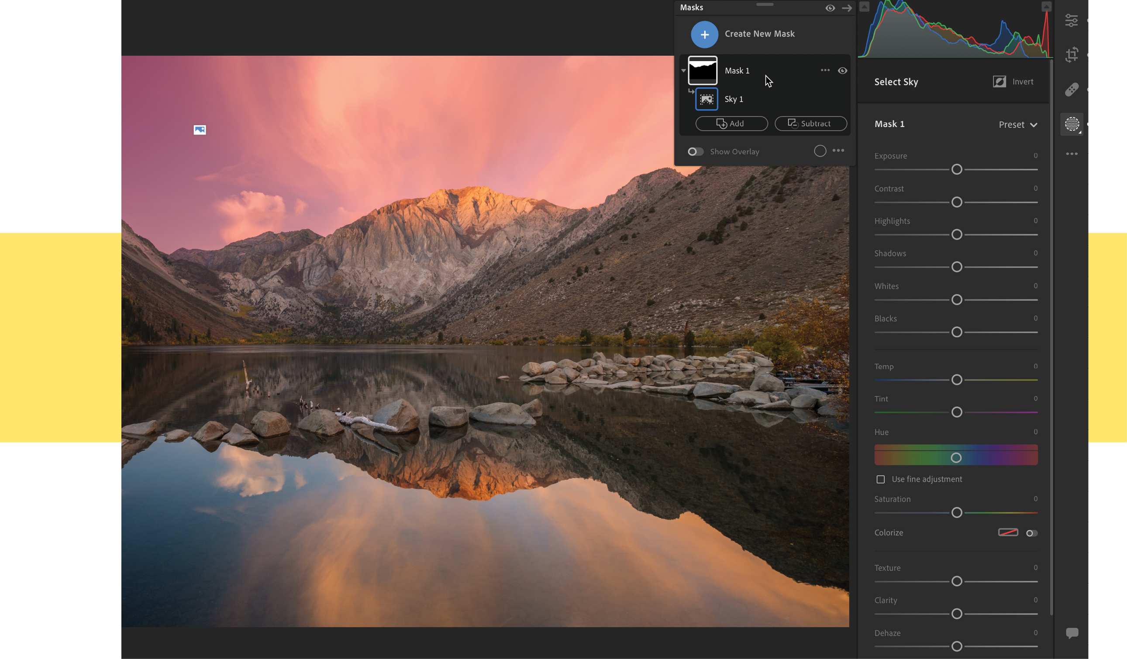
Task: Click the Exposure slider handle
Action: tap(957, 169)
